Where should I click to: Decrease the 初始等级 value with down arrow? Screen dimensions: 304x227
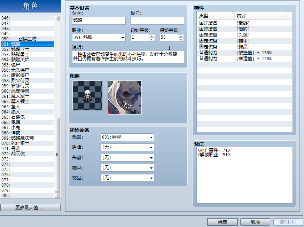(x=151, y=39)
